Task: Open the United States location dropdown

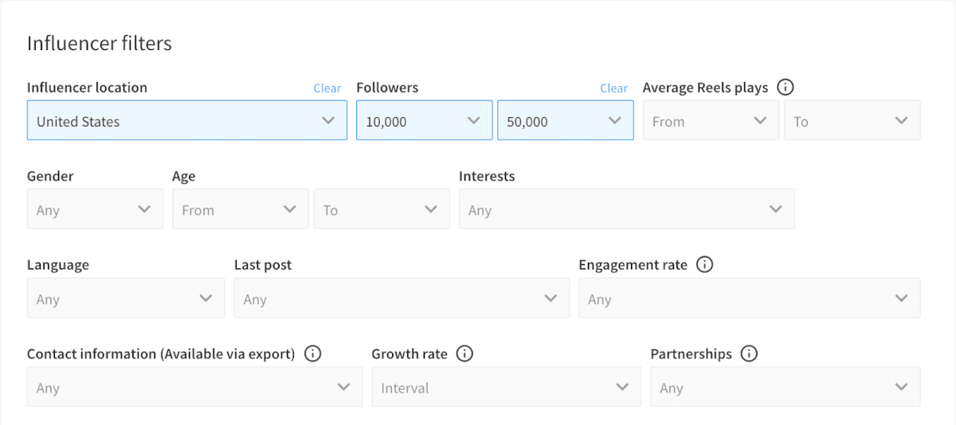Action: (186, 121)
